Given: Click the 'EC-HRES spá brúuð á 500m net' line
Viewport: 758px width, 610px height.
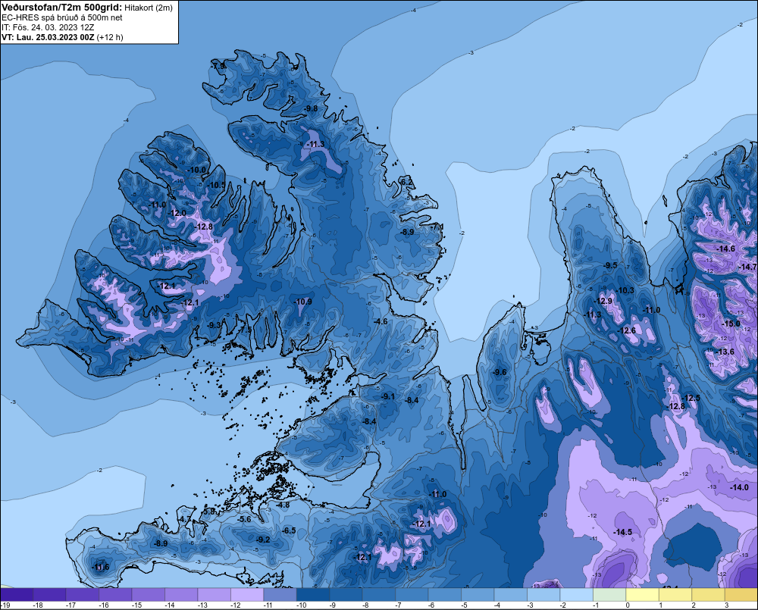Looking at the screenshot, I should (x=62, y=17).
